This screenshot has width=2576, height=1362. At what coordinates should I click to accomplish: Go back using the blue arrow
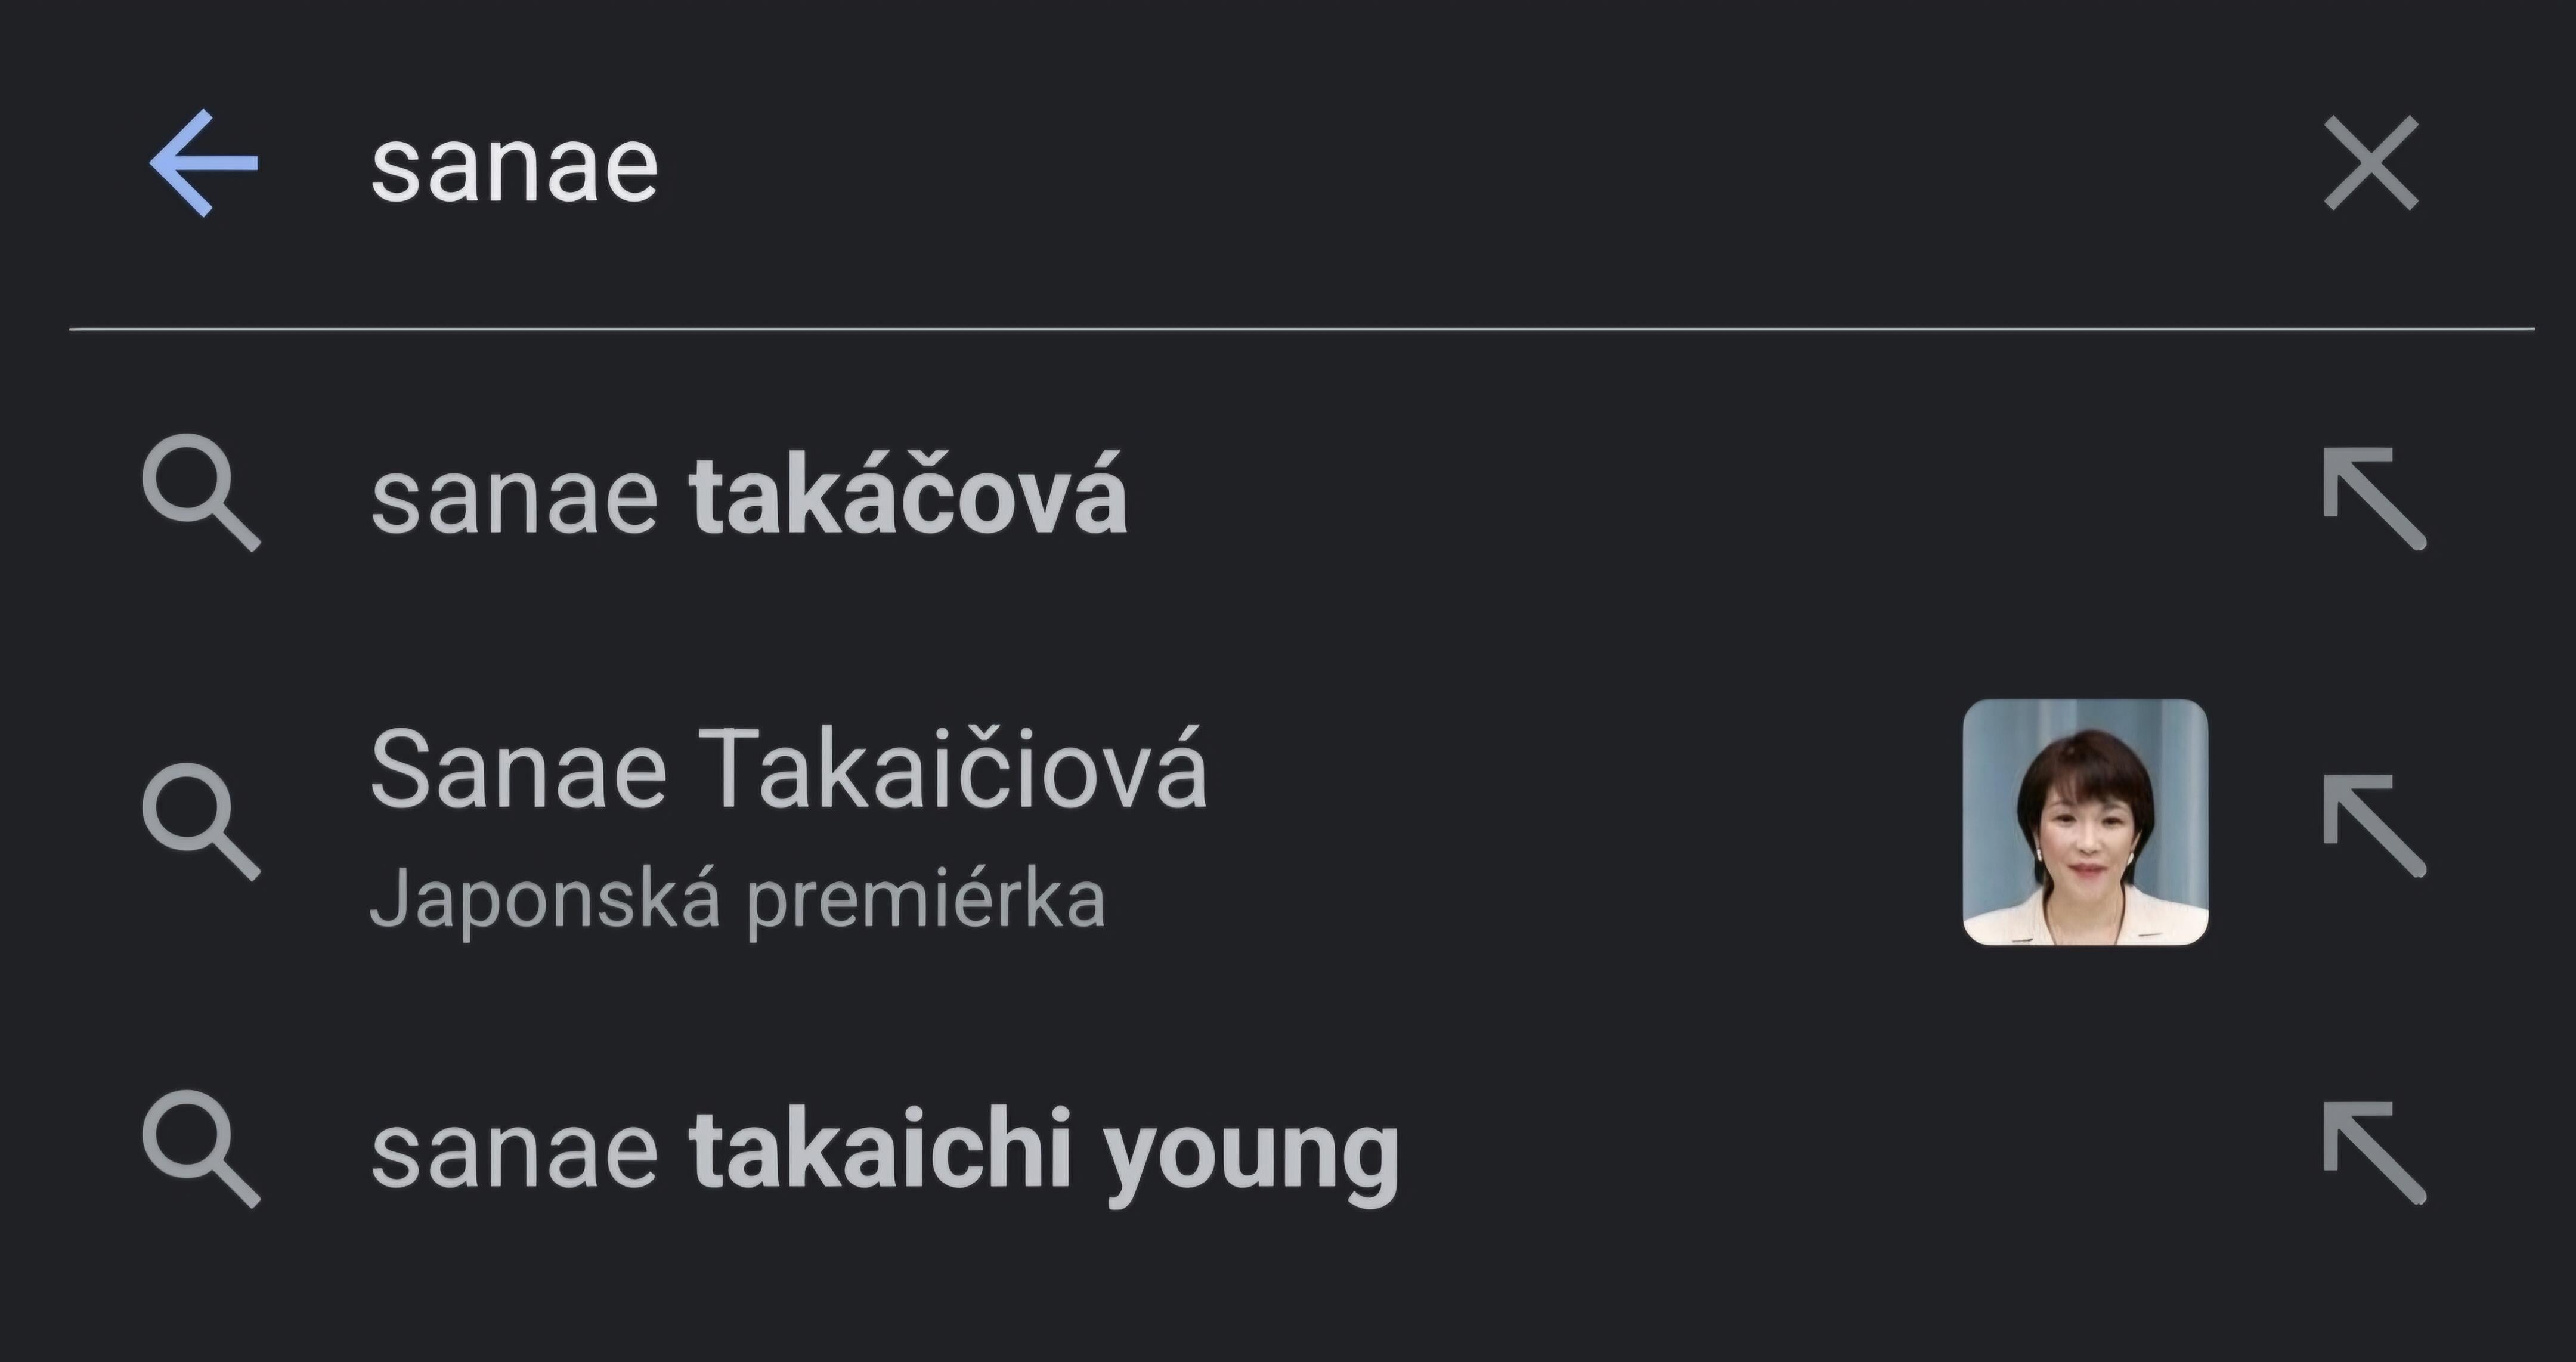click(204, 163)
